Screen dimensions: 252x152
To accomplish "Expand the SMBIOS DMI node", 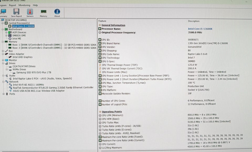I will [6, 36].
